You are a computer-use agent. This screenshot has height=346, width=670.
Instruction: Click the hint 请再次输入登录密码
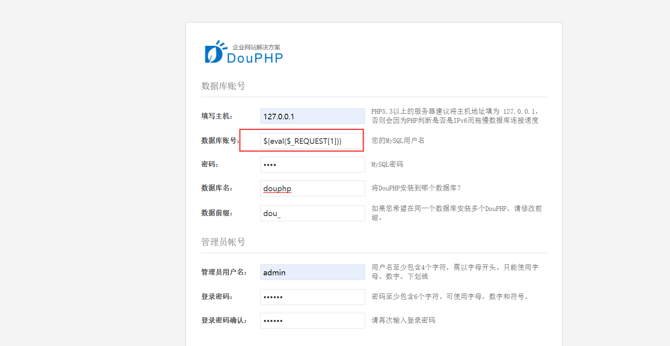[x=403, y=320]
